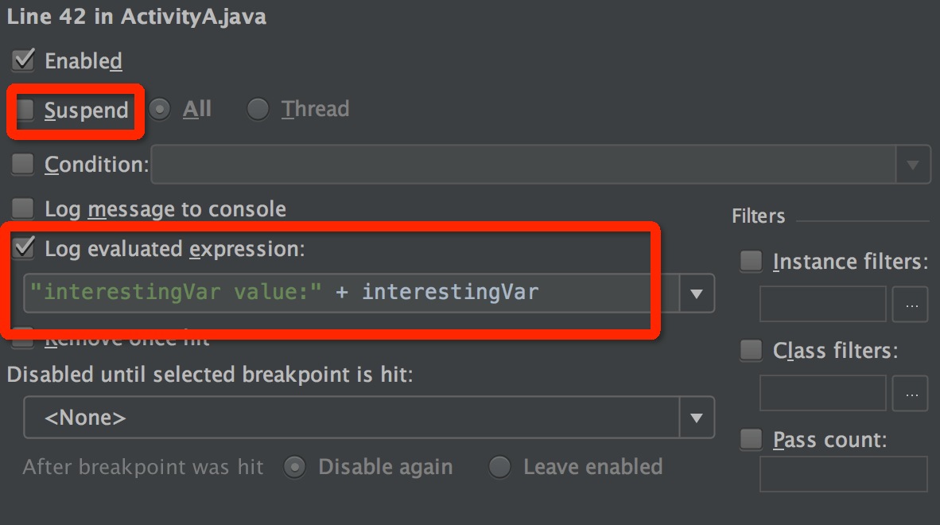Enable the Instance filters checkbox
940x525 pixels.
pyautogui.click(x=751, y=262)
